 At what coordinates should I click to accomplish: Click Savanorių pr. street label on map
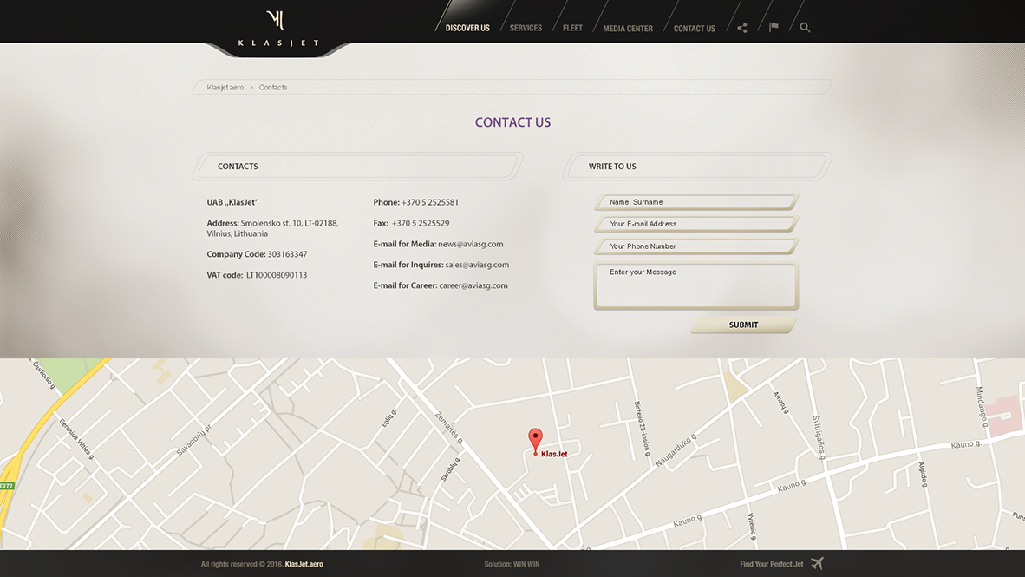(194, 440)
